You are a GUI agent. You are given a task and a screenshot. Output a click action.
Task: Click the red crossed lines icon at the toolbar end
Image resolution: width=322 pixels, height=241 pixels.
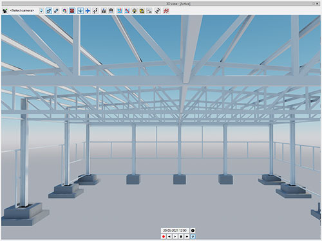coord(166,10)
